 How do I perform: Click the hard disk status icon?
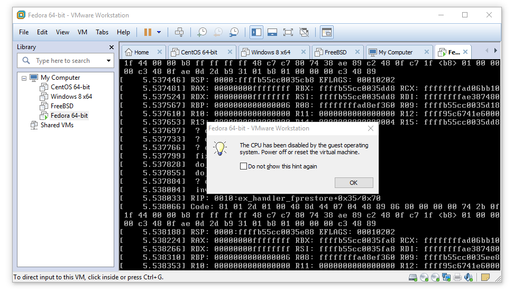tap(413, 277)
